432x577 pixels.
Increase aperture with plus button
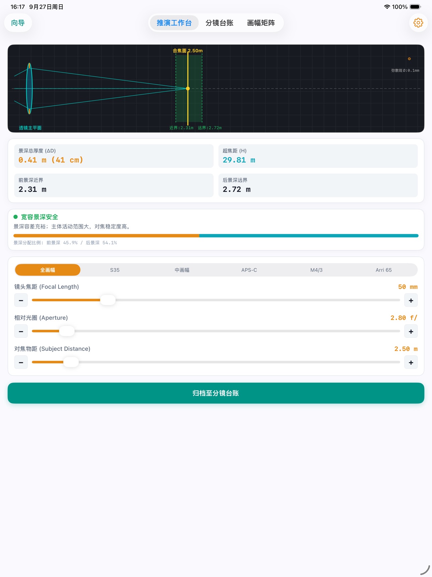tap(411, 331)
